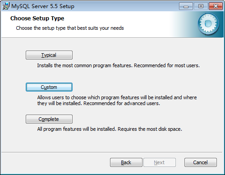The width and height of the screenshot is (225, 175).
Task: Click the separator line above Back button
Action: click(x=112, y=152)
